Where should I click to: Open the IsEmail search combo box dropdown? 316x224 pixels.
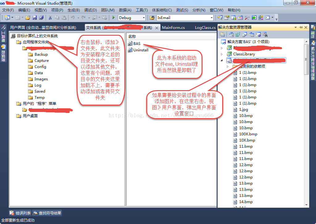211,18
